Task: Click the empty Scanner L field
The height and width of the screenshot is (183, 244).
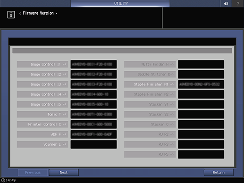Action: [x=93, y=144]
